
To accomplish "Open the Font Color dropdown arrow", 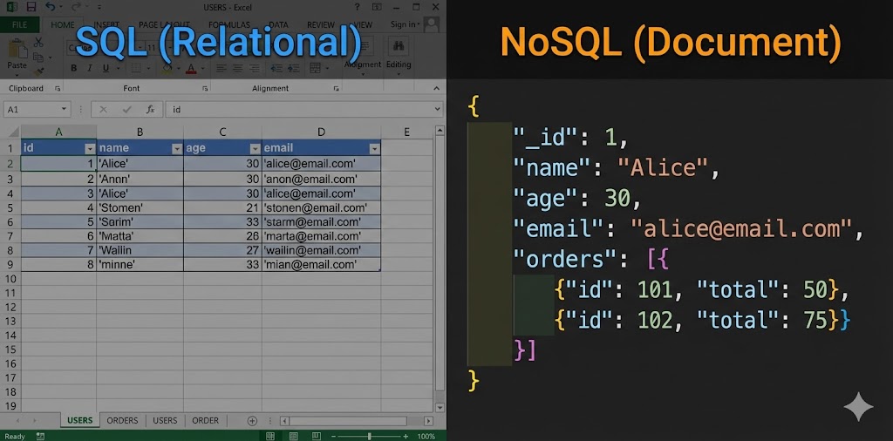I will point(202,69).
